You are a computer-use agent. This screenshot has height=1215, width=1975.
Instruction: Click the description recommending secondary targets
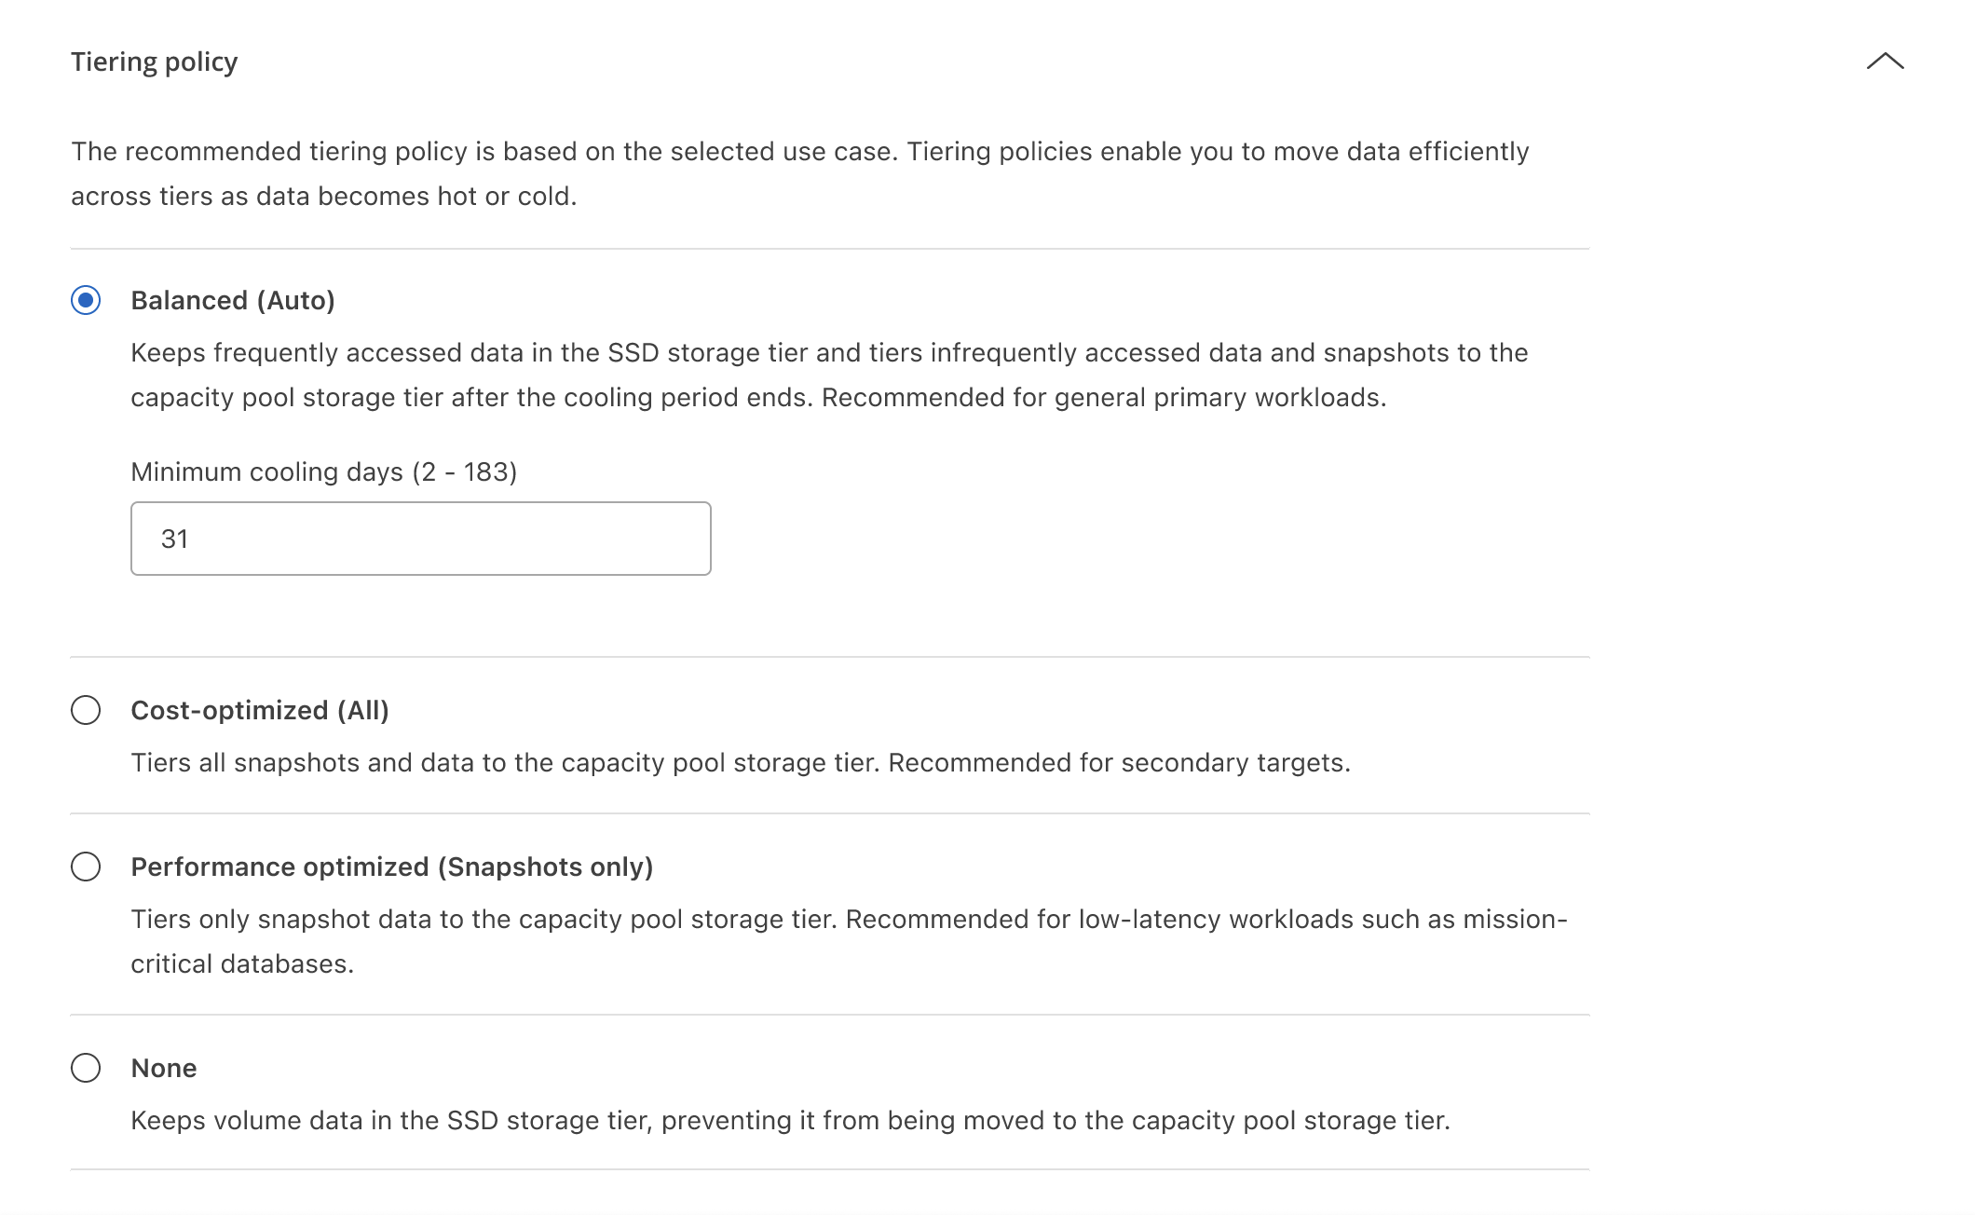click(x=741, y=762)
